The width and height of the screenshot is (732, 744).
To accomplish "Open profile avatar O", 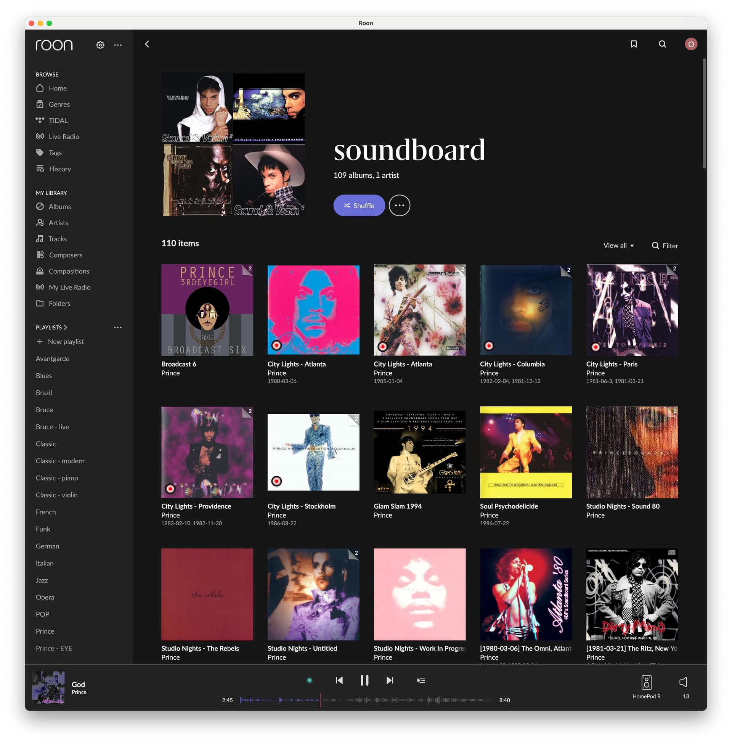I will [690, 44].
